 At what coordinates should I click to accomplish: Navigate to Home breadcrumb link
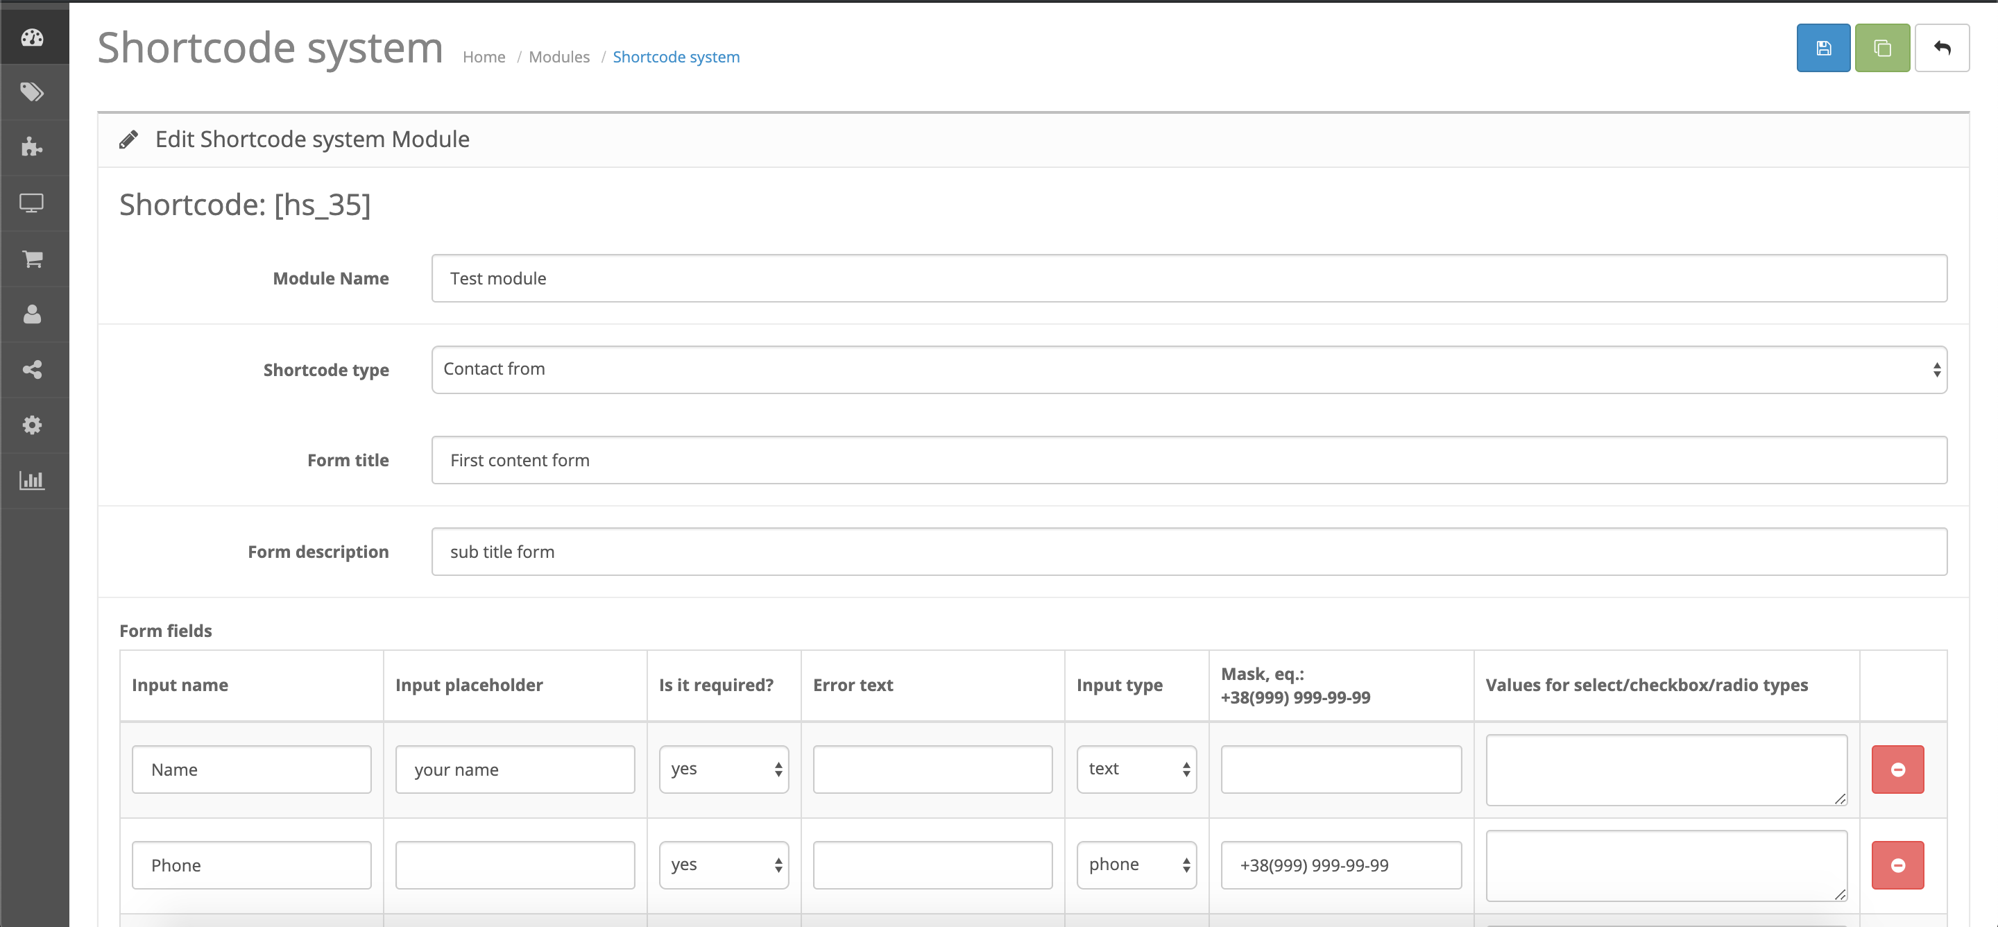click(x=486, y=56)
